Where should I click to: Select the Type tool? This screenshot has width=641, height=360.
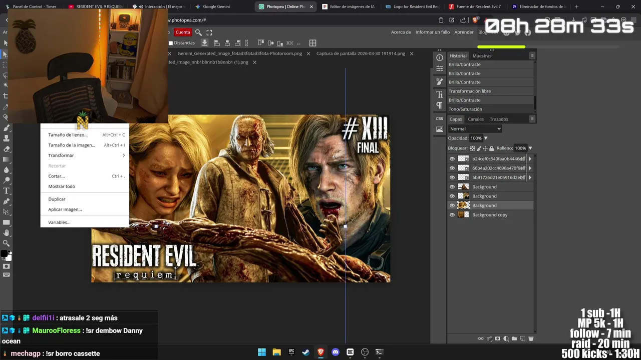click(x=6, y=190)
